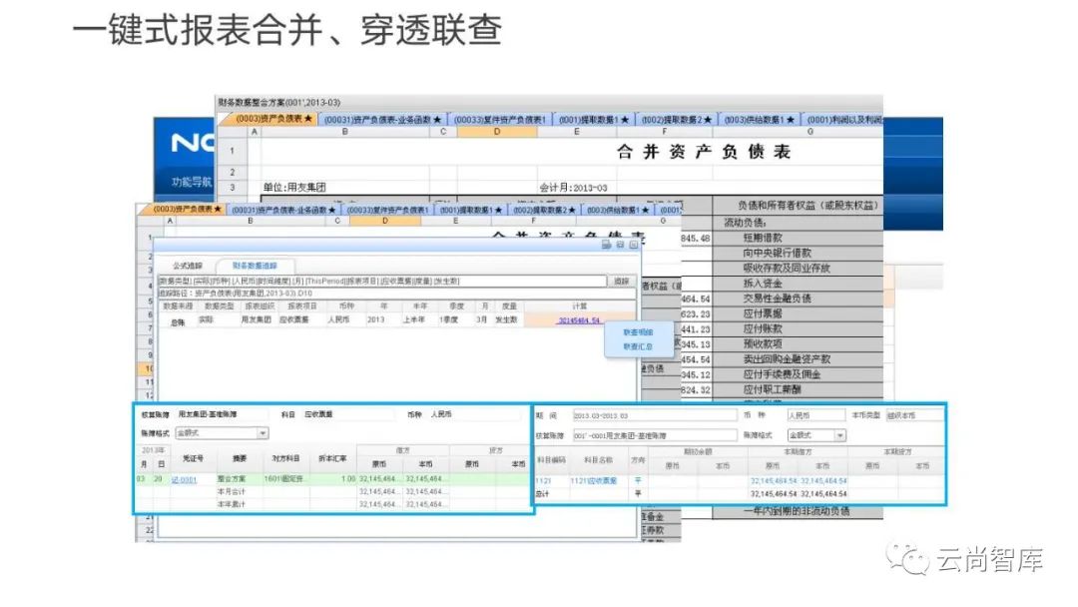Select front window tab (0003)资产负债表
1078x607 pixels.
point(187,209)
